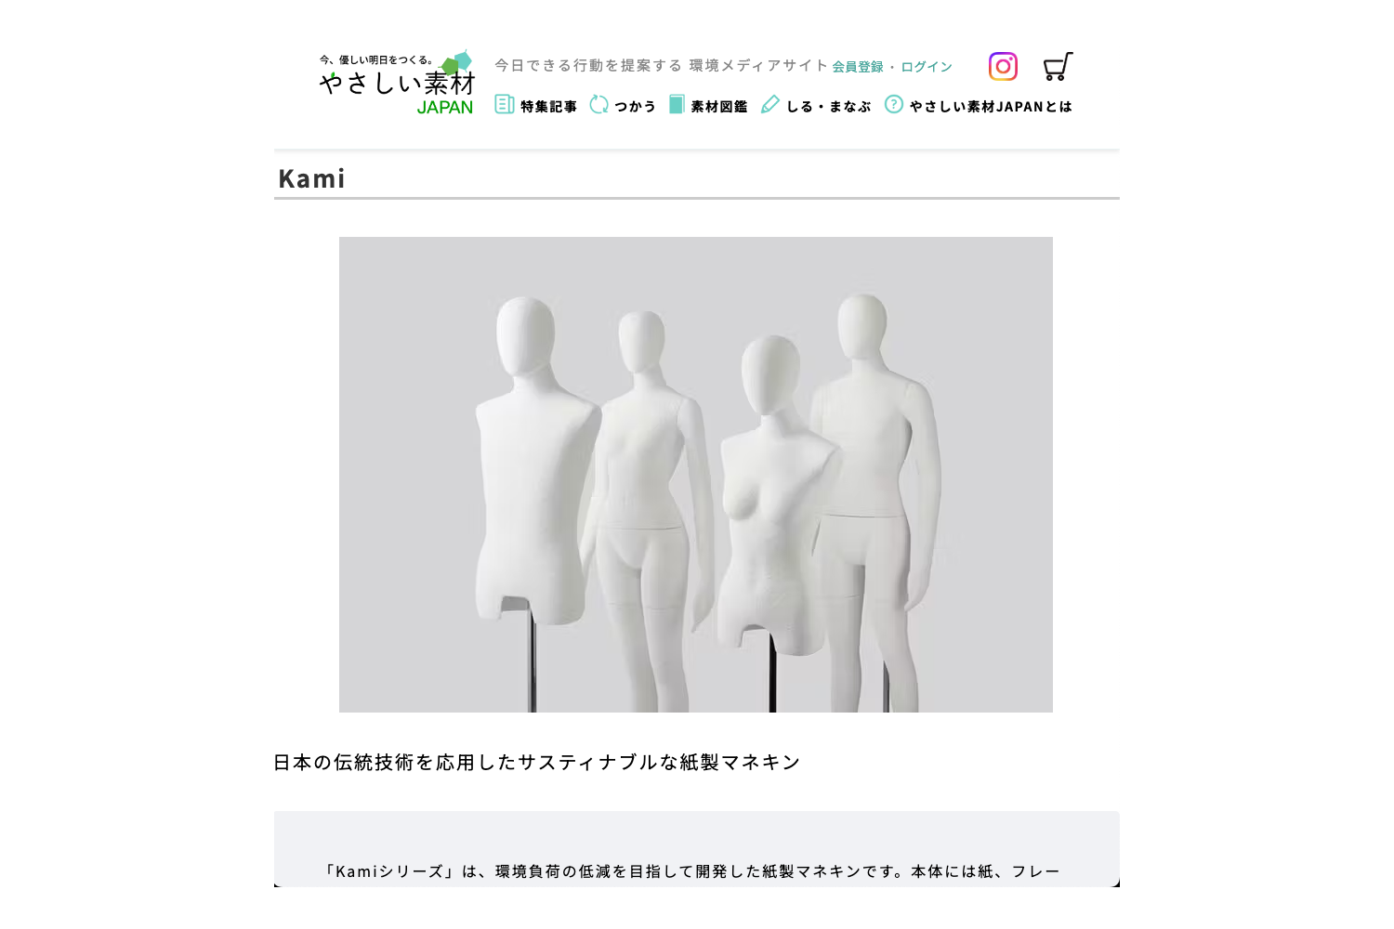Click the ログイン link

[x=927, y=67]
